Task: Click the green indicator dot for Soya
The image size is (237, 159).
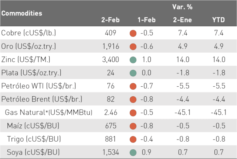Action: (x=133, y=152)
